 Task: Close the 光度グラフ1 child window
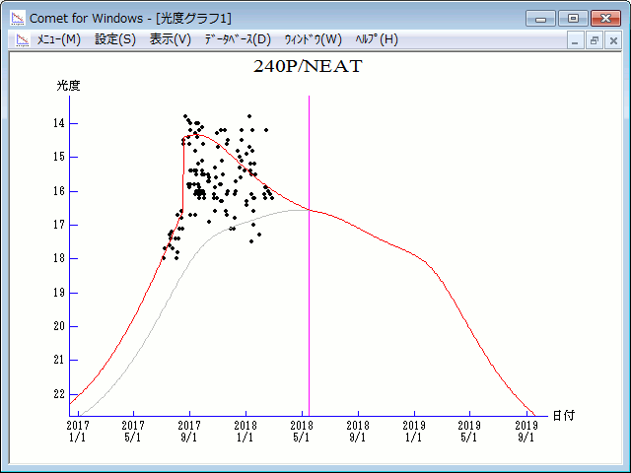(612, 40)
